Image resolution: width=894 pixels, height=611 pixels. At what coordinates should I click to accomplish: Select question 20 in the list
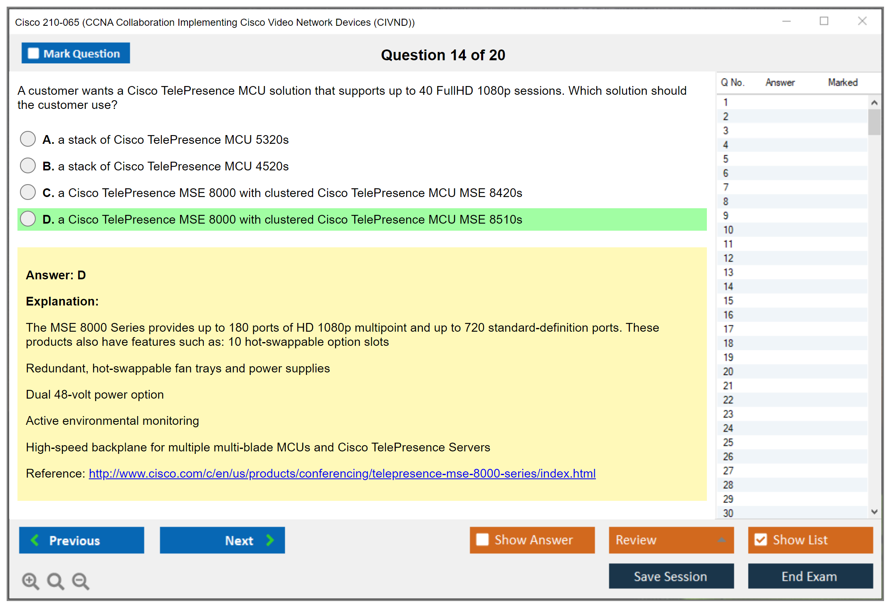(x=728, y=372)
